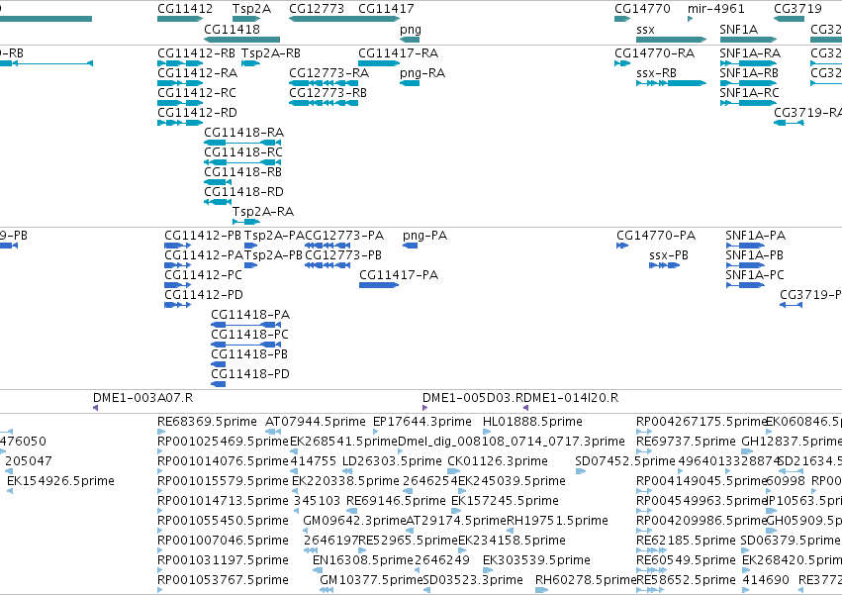Click the purple DME1-003A07.R marker triangle
842x595 pixels.
(x=96, y=408)
